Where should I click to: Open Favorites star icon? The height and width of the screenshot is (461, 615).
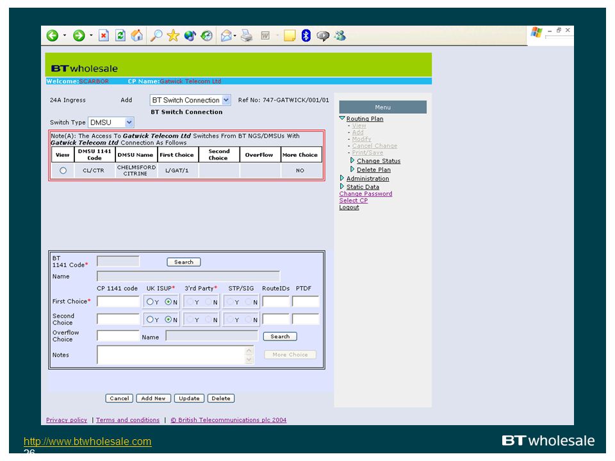173,36
